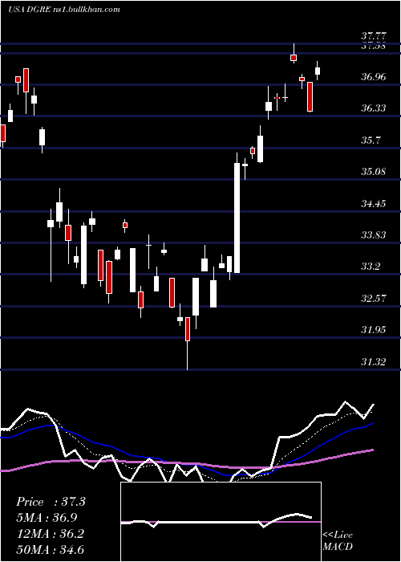The width and height of the screenshot is (401, 562).
Task: Click the 31.95 price axis label
Action: (x=374, y=330)
